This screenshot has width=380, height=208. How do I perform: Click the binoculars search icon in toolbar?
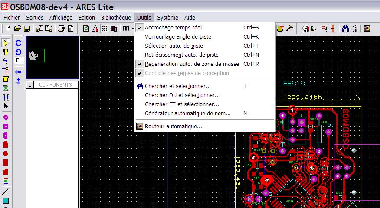[345, 29]
